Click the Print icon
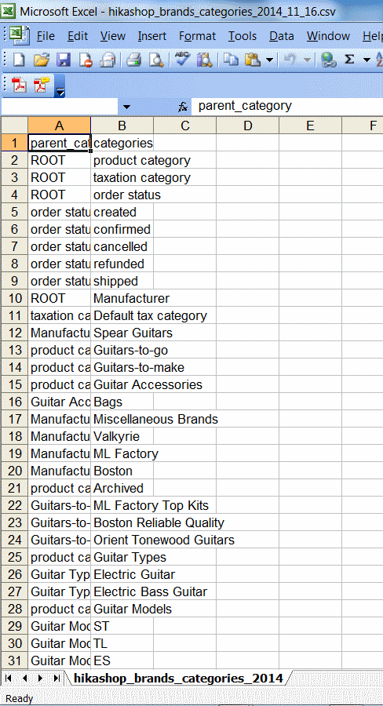The width and height of the screenshot is (383, 706). tap(134, 60)
